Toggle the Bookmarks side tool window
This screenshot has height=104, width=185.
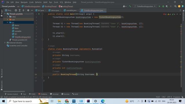click(x=2, y=86)
